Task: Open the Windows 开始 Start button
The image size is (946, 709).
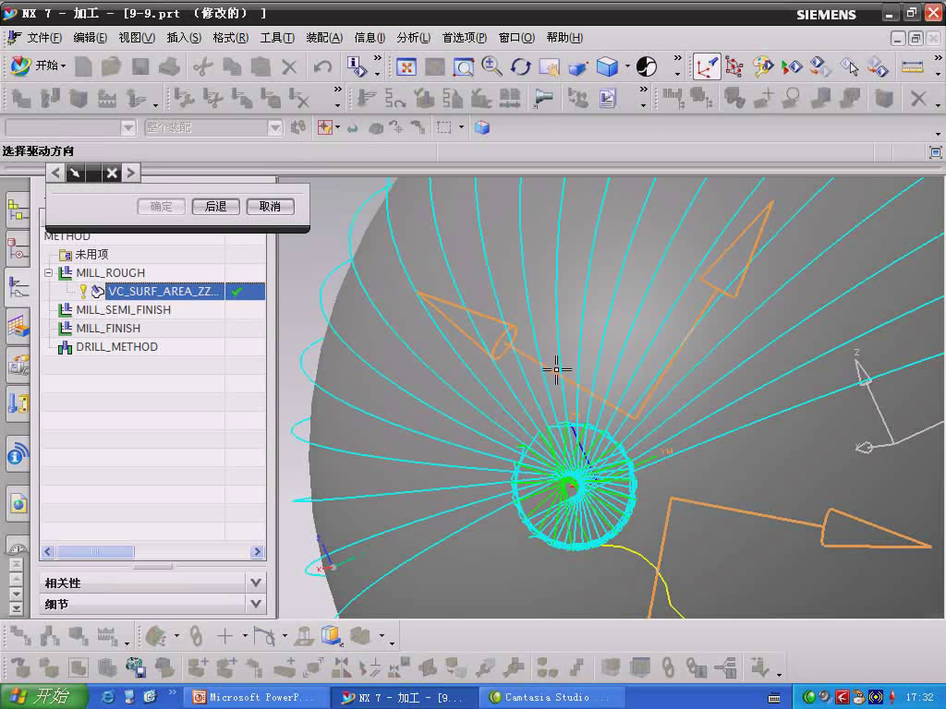Action: coord(43,697)
